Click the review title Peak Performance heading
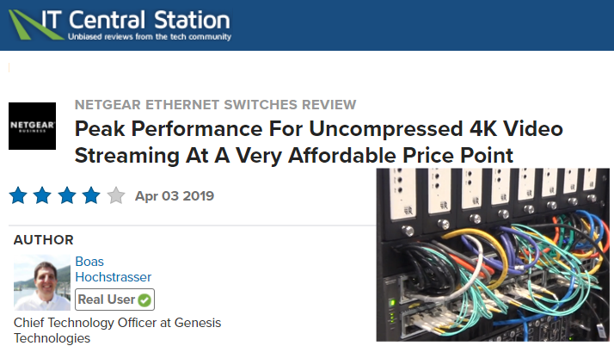The image size is (614, 346). tap(319, 142)
